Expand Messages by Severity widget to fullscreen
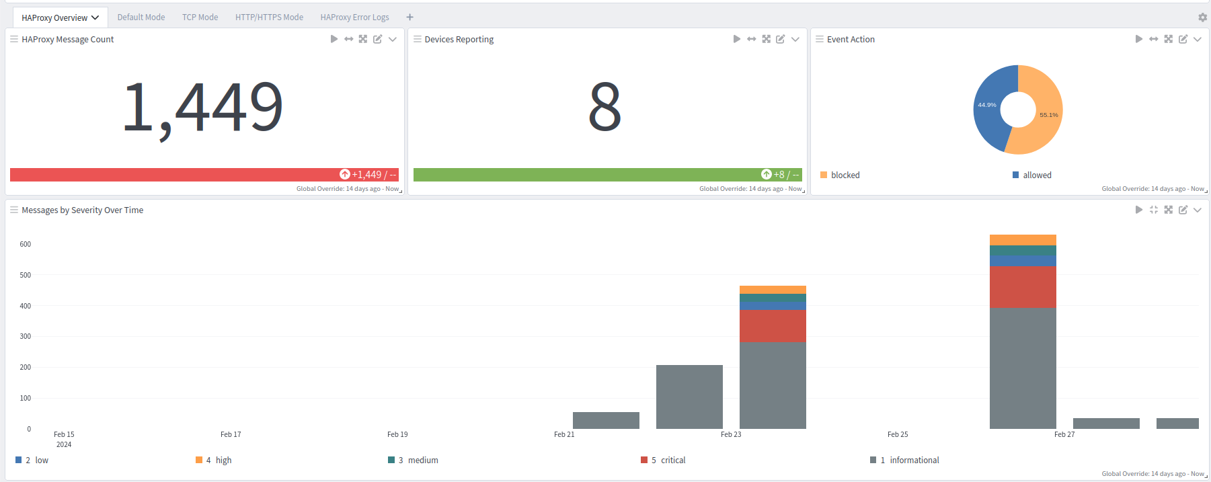Viewport: 1211px width, 482px height. (x=1168, y=210)
